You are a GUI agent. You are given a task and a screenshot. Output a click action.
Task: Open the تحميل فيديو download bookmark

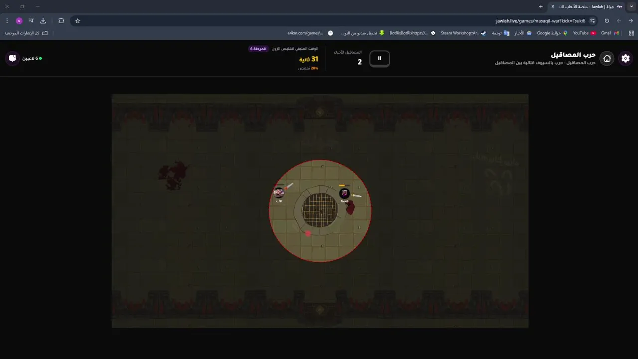pyautogui.click(x=363, y=33)
